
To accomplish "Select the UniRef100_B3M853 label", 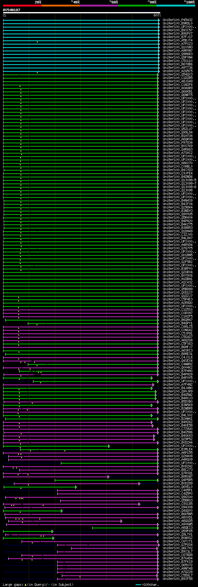I will pos(178,228).
